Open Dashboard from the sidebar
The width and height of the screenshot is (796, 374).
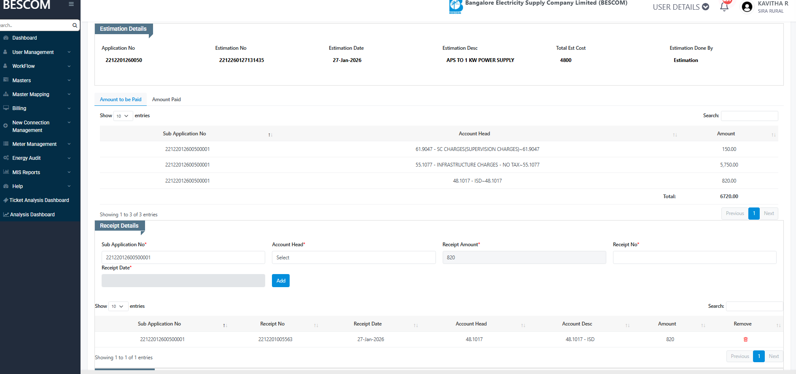(x=24, y=38)
